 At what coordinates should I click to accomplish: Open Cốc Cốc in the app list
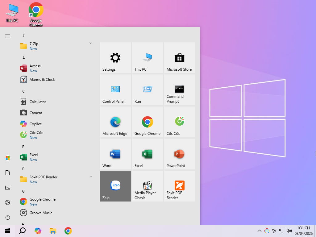pos(56,135)
